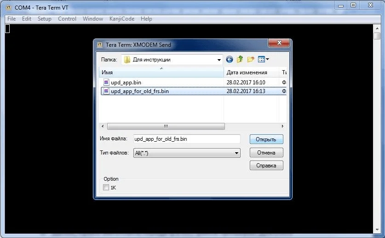Open the view menu icon
This screenshot has height=238, width=385.
(261, 59)
